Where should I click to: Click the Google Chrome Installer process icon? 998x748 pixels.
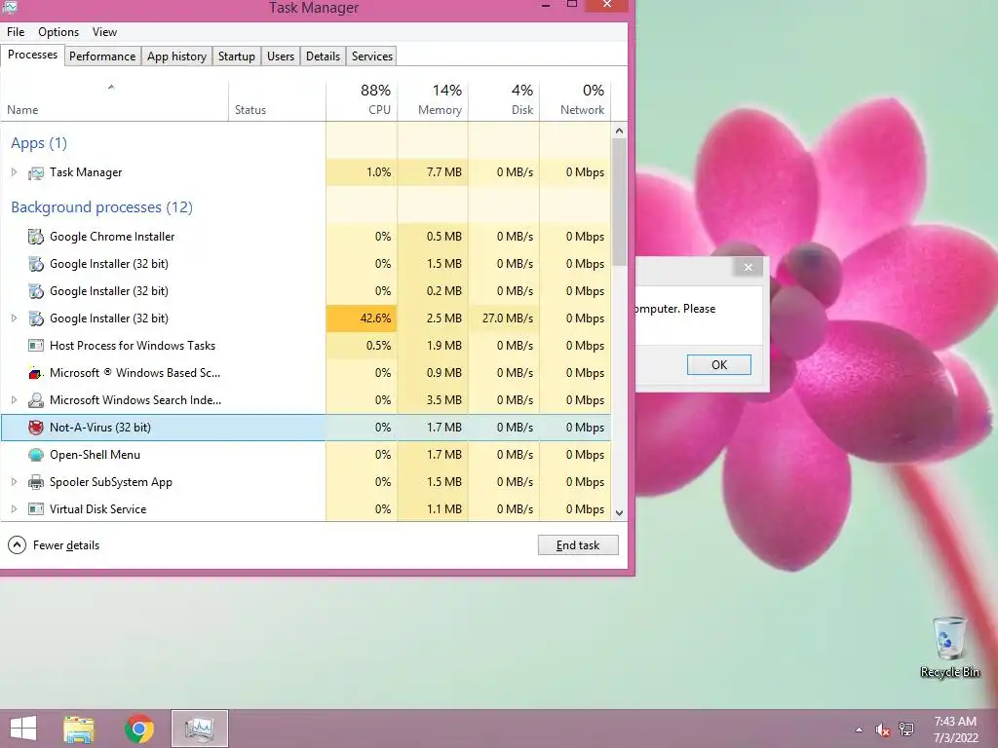(x=36, y=237)
